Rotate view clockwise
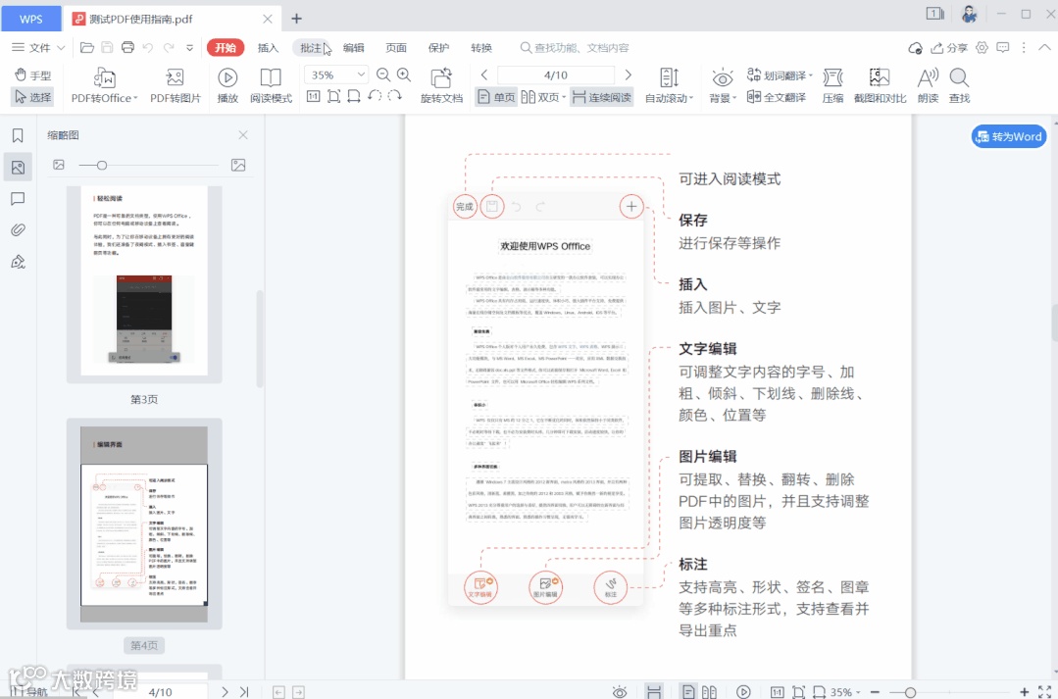 [395, 96]
